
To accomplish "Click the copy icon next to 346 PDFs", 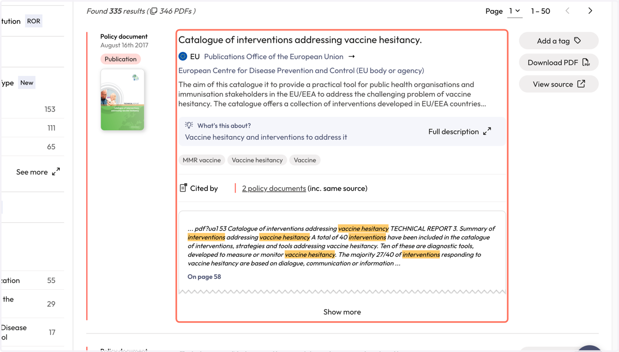I will point(154,11).
